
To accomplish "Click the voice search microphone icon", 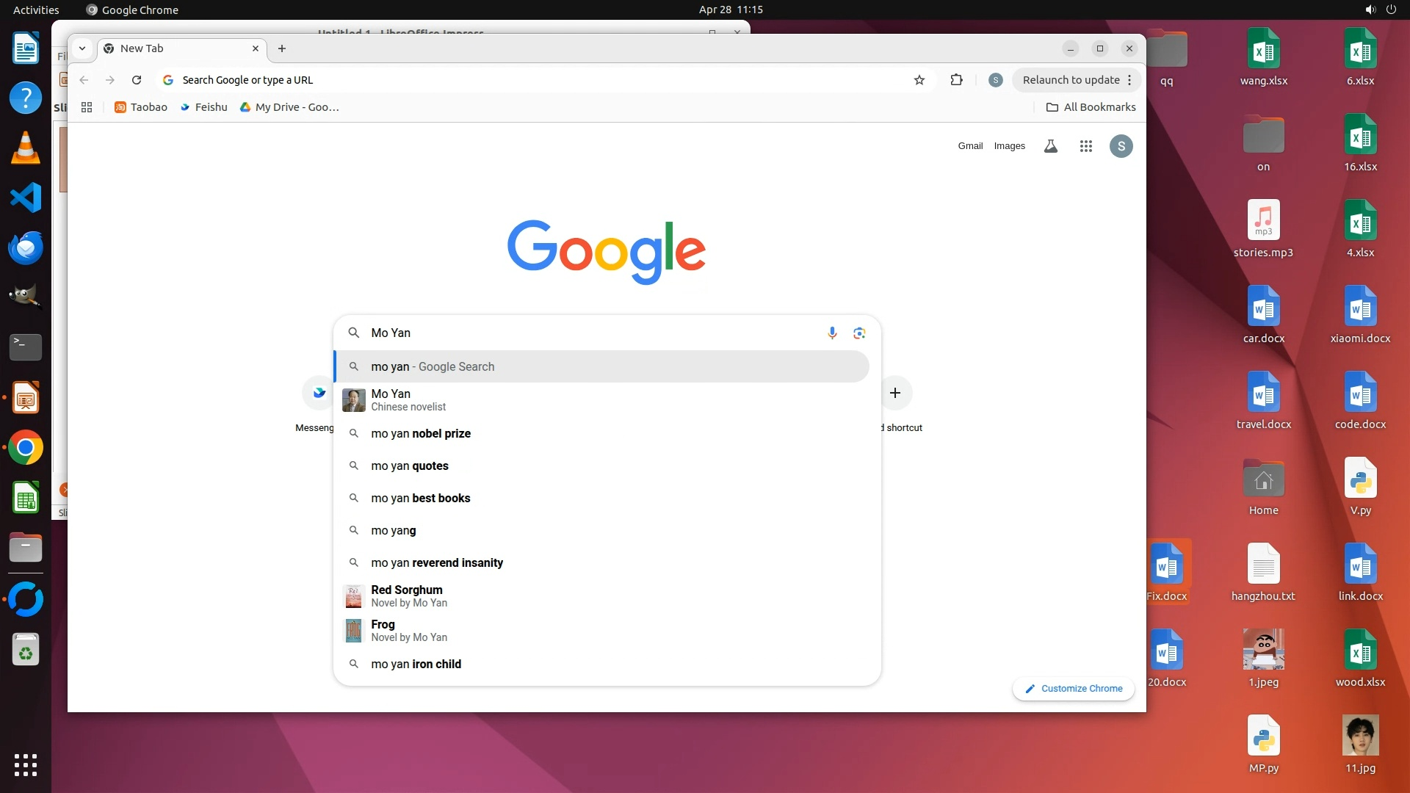I will click(x=832, y=333).
